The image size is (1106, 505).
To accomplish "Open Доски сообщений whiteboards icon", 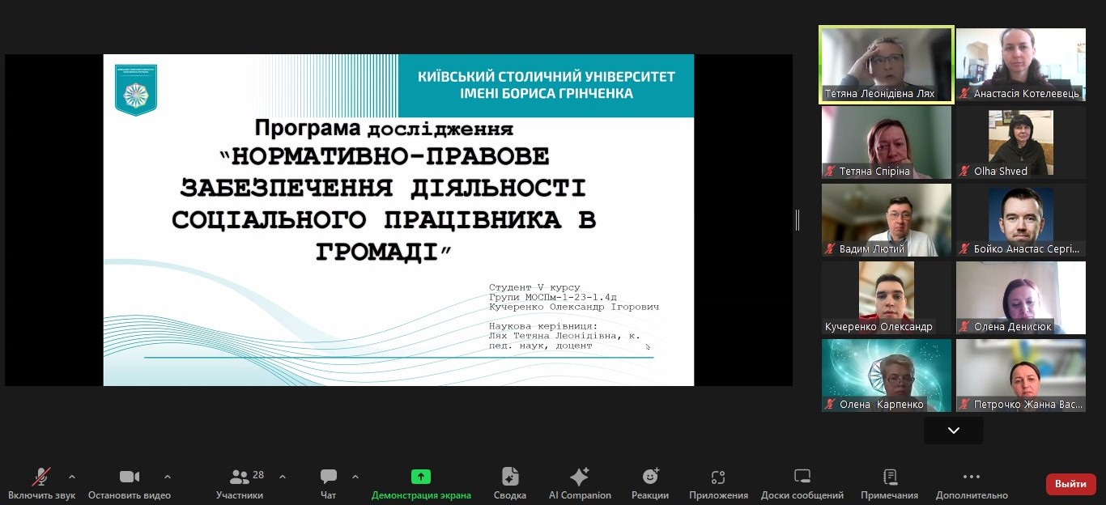I will pos(802,477).
